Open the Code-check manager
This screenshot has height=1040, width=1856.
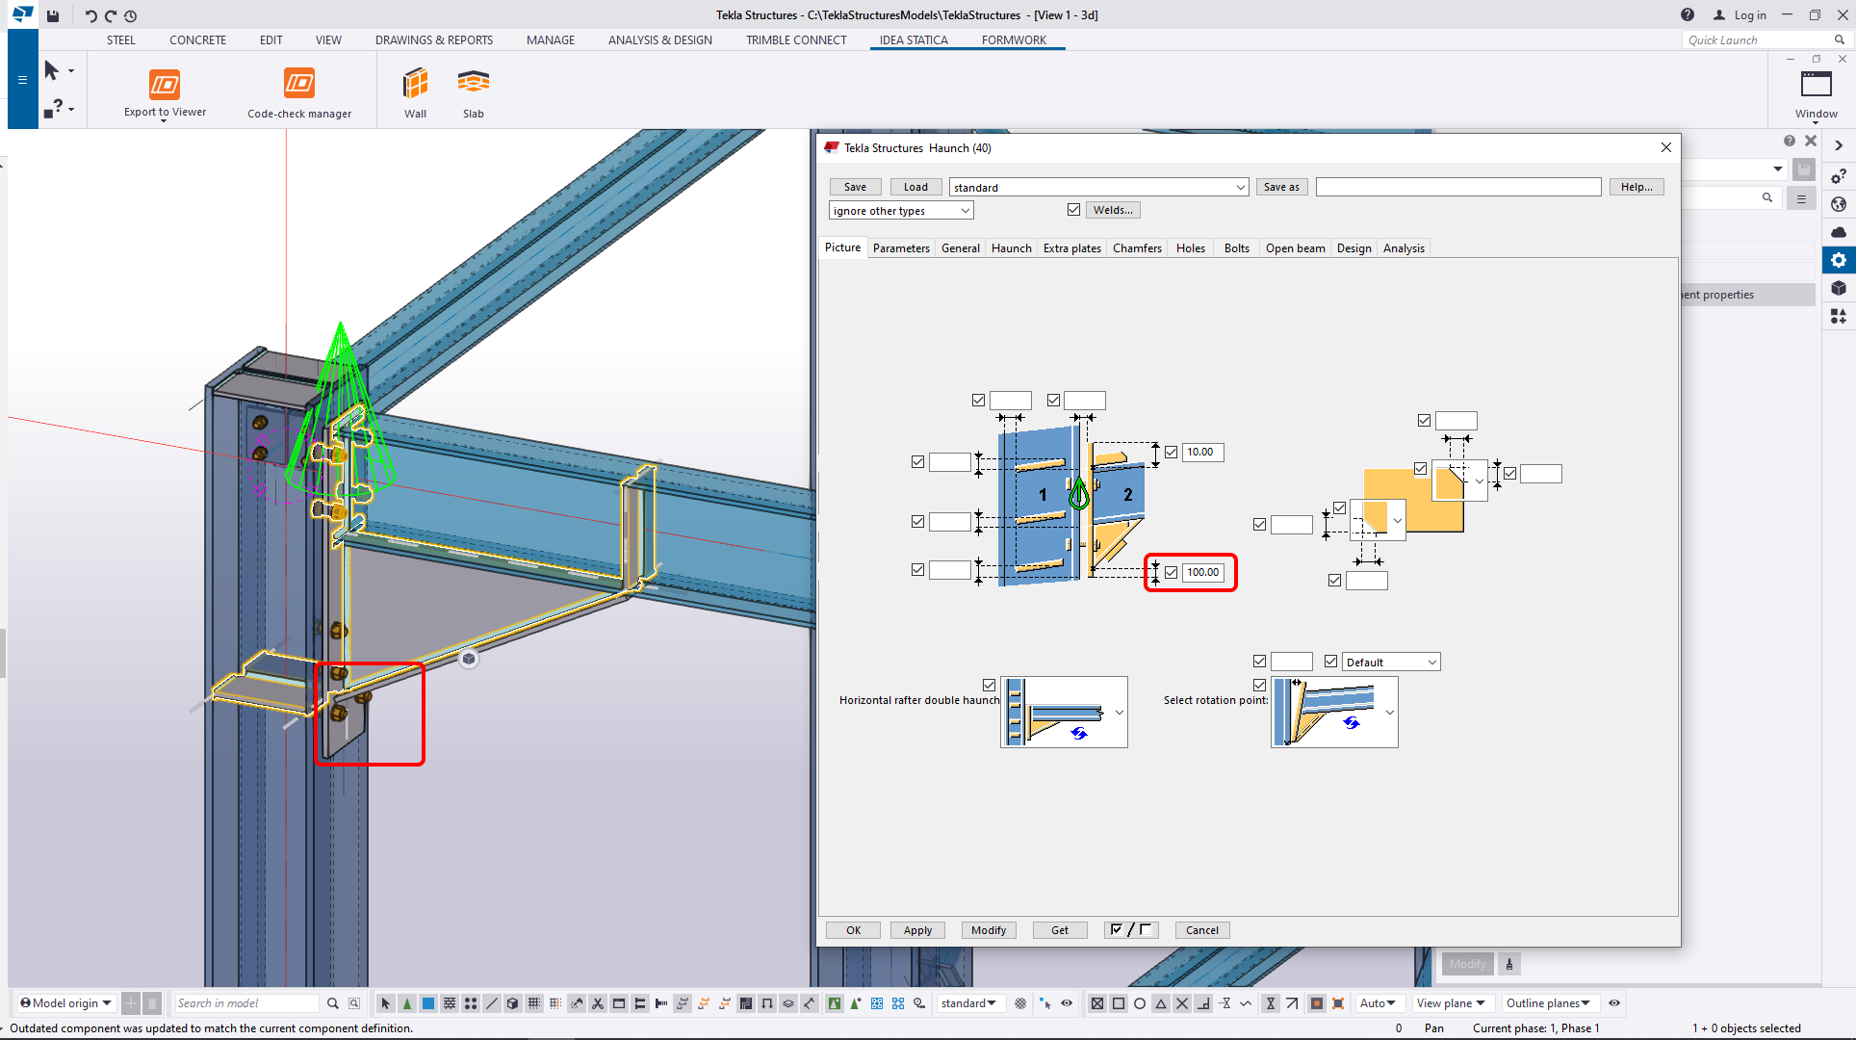tap(299, 85)
